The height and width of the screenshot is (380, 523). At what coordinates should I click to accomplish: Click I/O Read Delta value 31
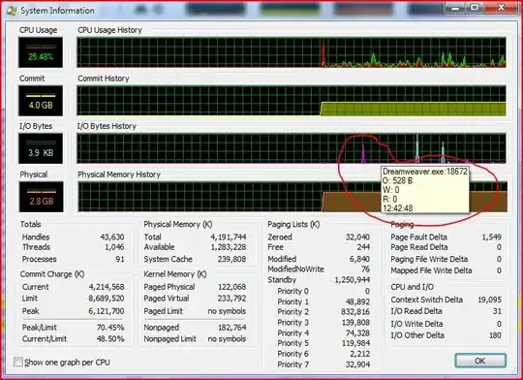497,311
